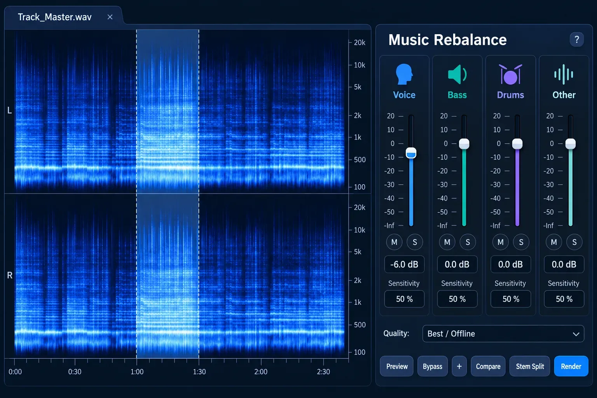
Task: Click the Voice head icon
Action: [404, 74]
